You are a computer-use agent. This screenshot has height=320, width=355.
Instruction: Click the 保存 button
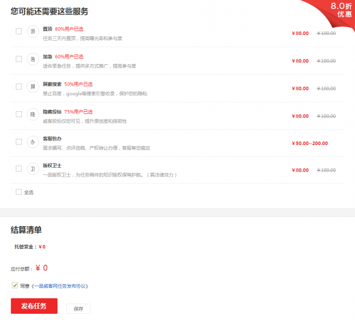pyautogui.click(x=78, y=309)
